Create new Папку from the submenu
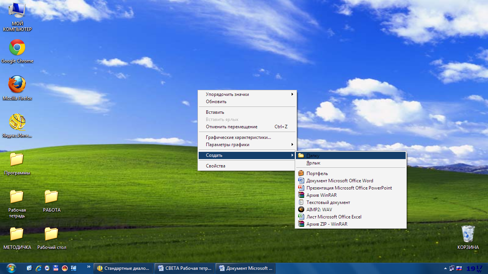Screen dimensions: 488x274 tap(351, 156)
